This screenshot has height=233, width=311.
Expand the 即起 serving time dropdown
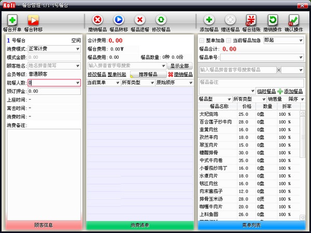[x=283, y=40]
